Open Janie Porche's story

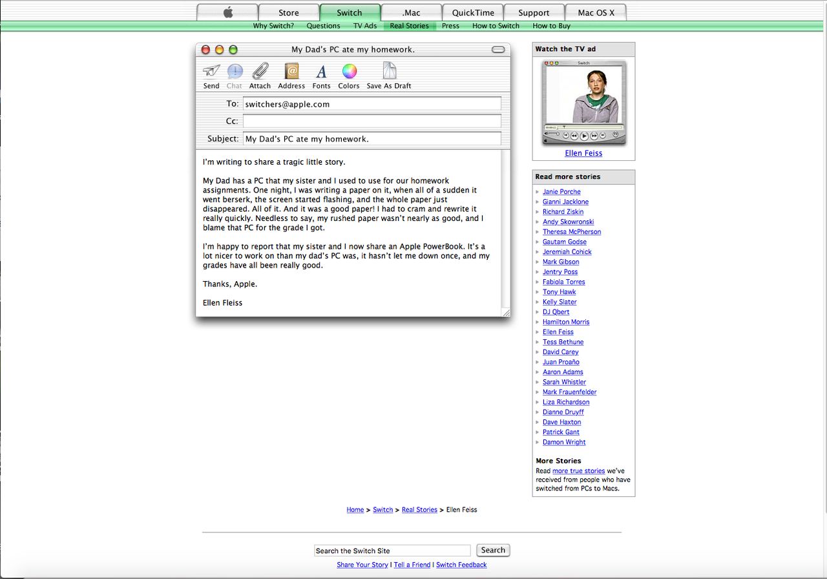click(x=561, y=192)
